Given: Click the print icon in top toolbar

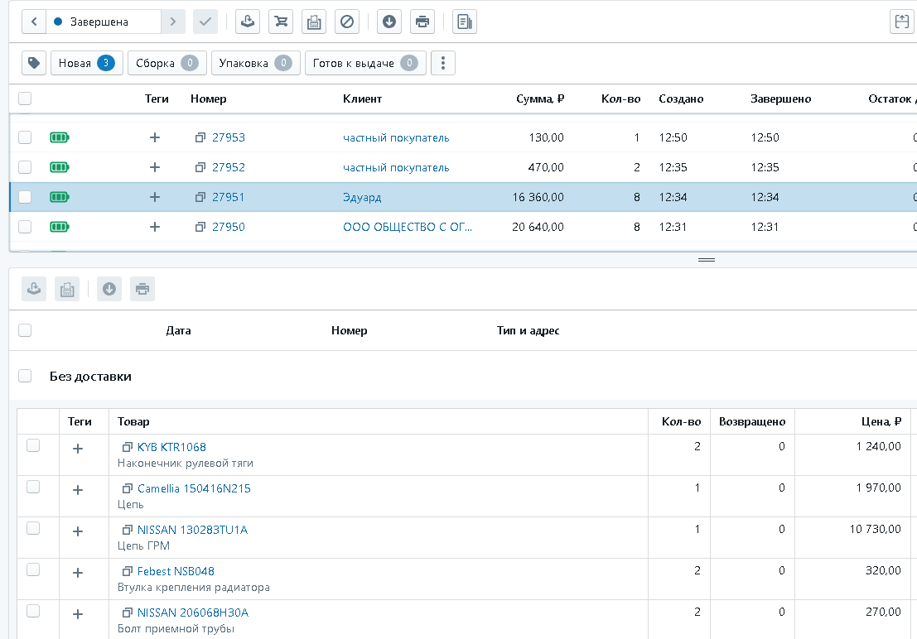Looking at the screenshot, I should click(422, 22).
